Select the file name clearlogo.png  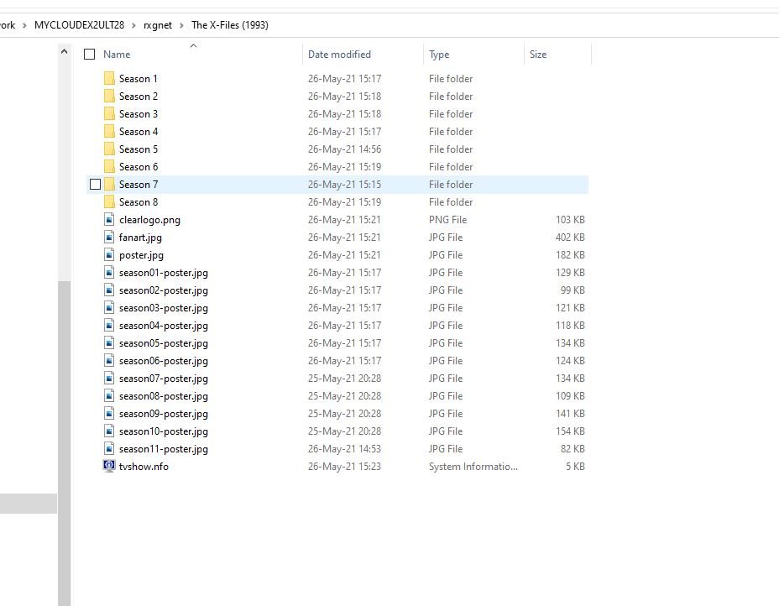[149, 220]
